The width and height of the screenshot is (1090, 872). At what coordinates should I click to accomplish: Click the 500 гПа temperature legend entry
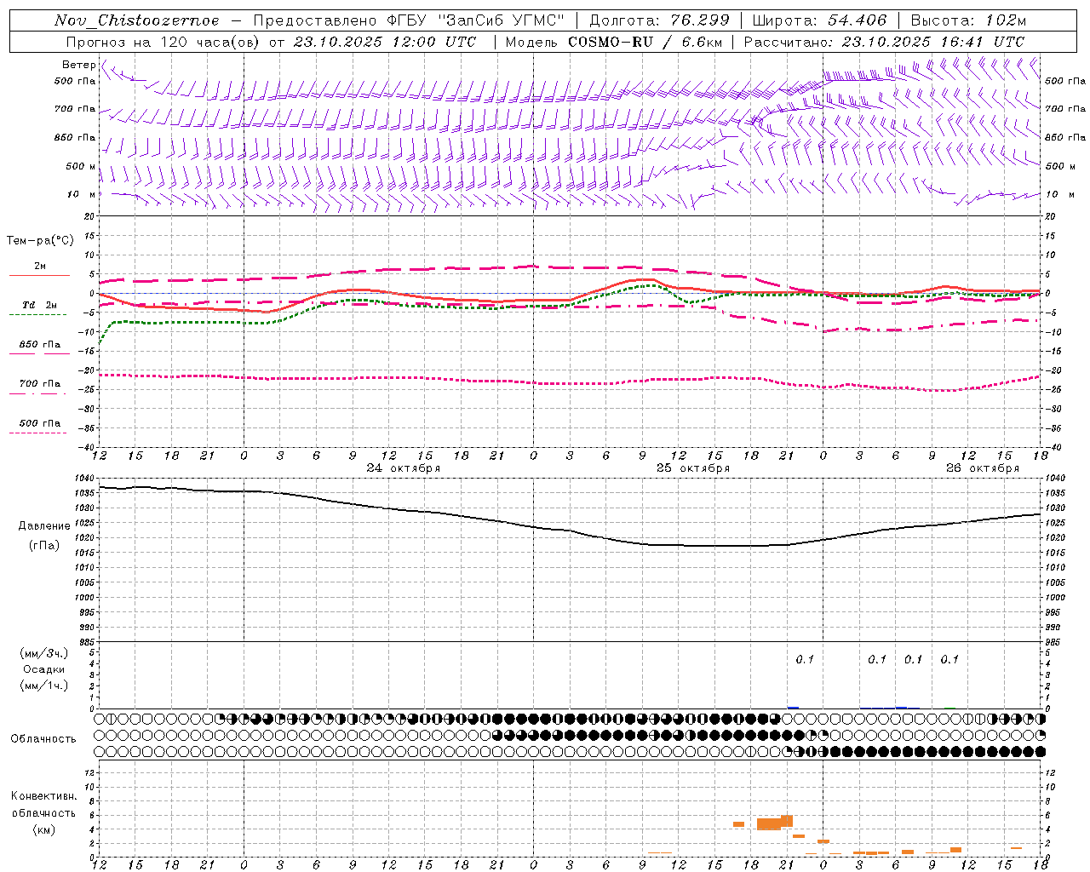pos(40,423)
